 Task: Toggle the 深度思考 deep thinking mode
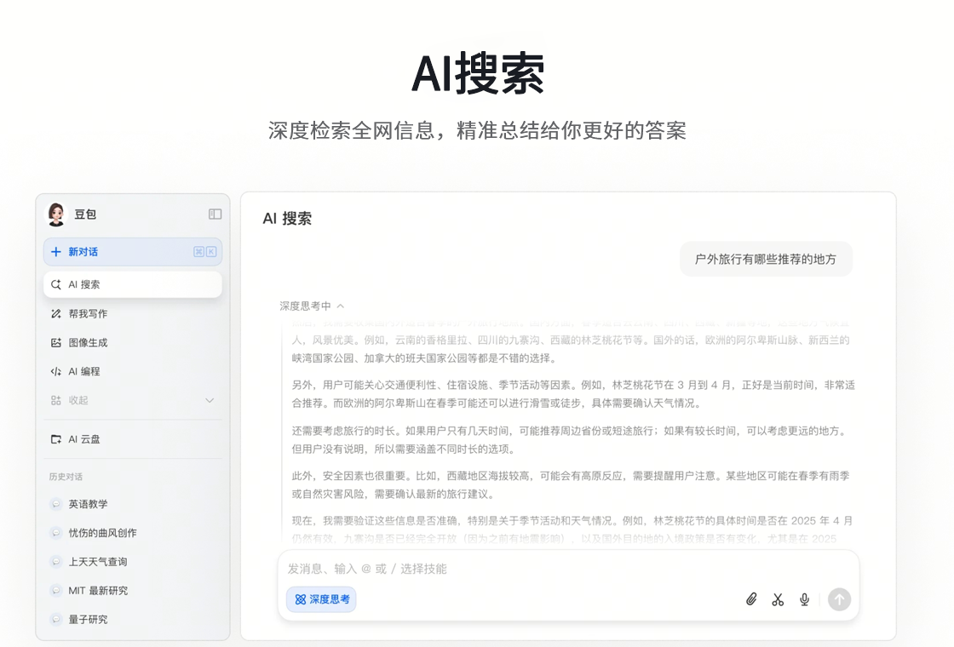click(321, 599)
